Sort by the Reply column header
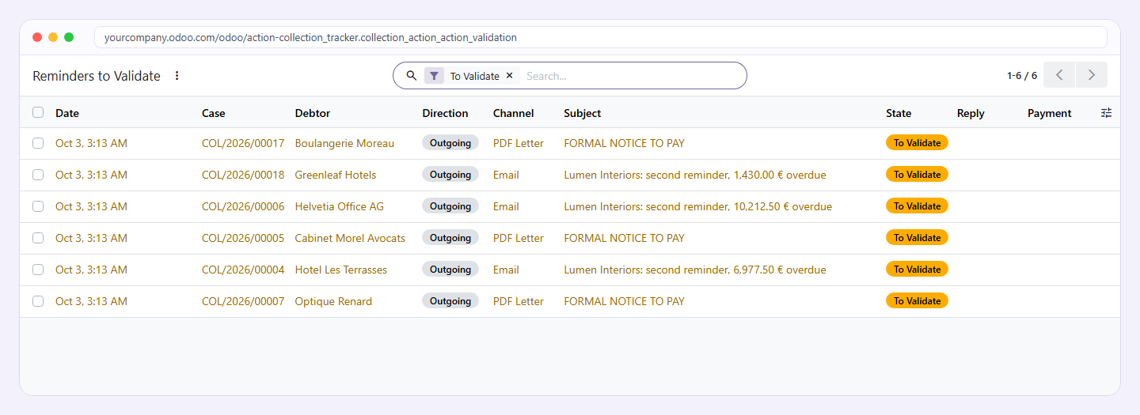Viewport: 1140px width, 415px height. click(x=971, y=113)
